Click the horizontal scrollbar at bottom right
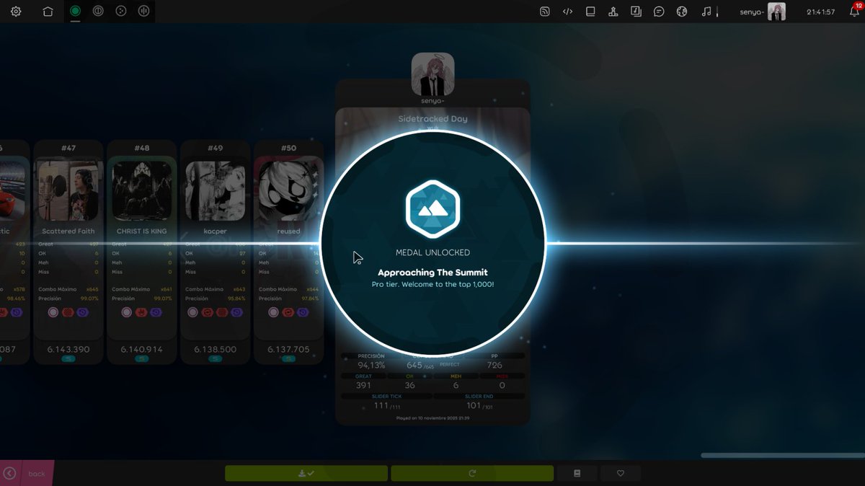Screen dimensions: 865x486 (783, 455)
